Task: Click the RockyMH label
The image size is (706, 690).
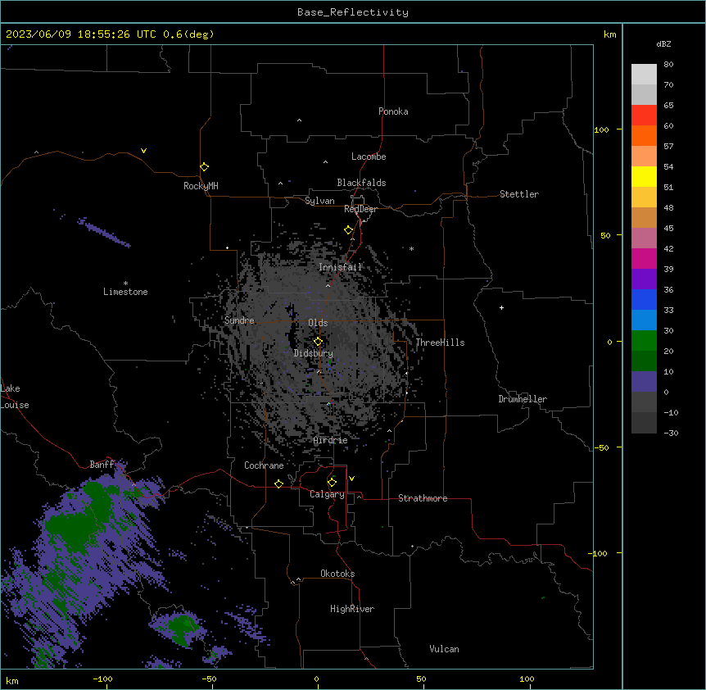Action: (x=201, y=186)
